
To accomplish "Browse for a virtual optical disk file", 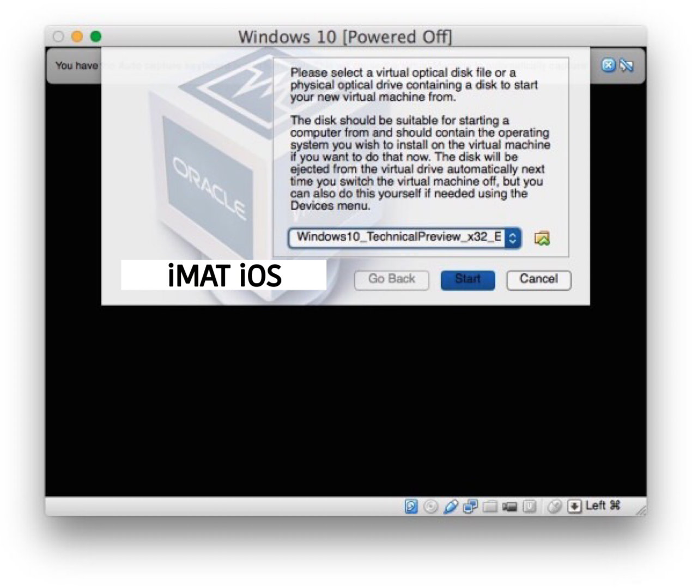I will [542, 238].
